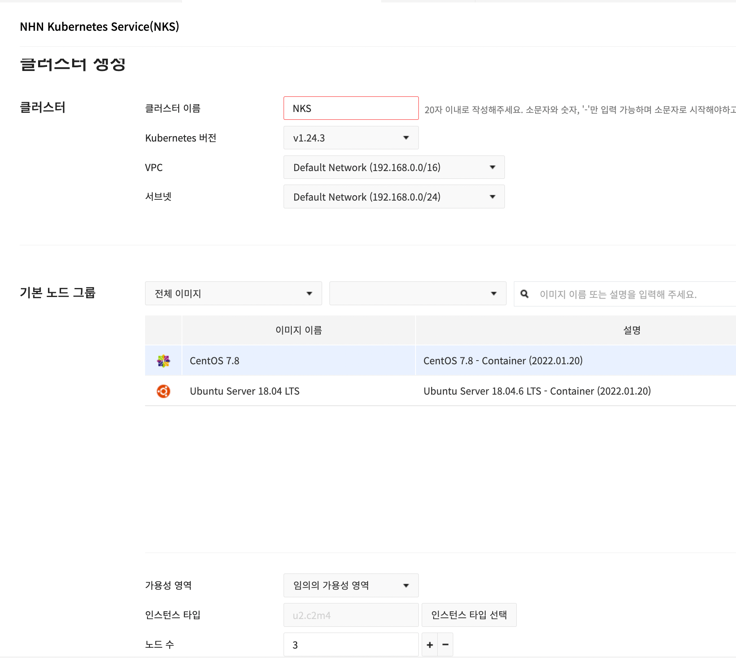Click the magnifier search icon

point(524,294)
